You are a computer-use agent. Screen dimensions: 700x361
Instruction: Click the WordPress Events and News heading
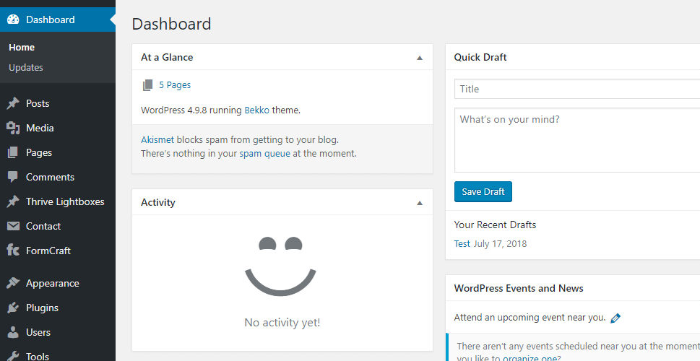click(x=519, y=288)
